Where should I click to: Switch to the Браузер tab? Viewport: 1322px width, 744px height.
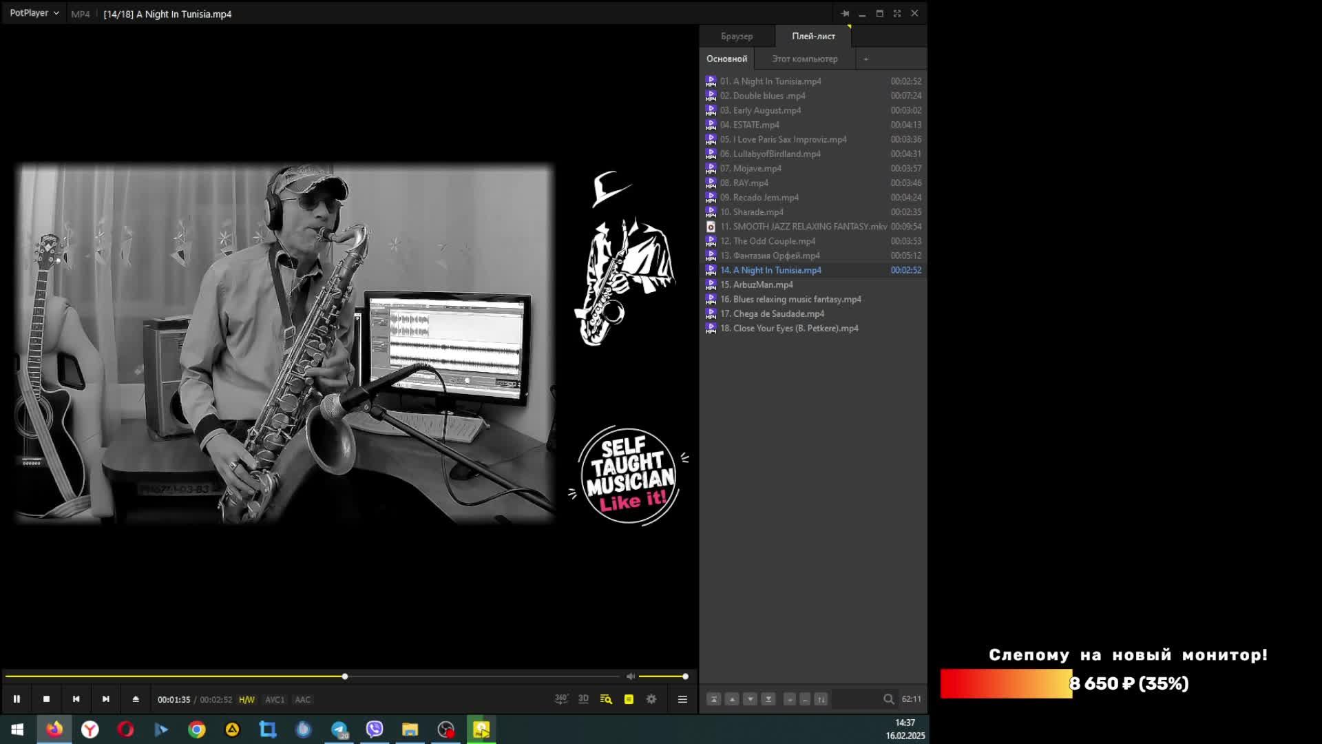pyautogui.click(x=737, y=36)
